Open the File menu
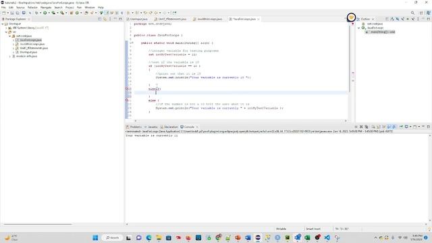The width and height of the screenshot is (432, 243). click(3, 7)
